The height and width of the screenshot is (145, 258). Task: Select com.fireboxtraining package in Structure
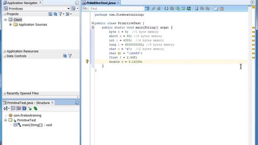[27, 116]
